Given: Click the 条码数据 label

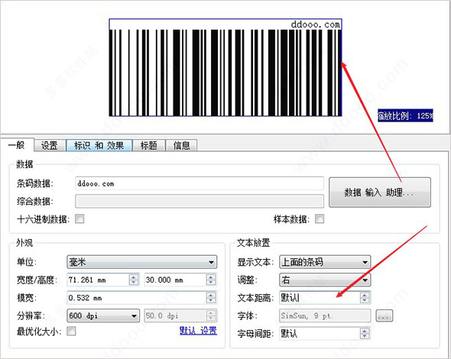Looking at the screenshot, I should [35, 183].
